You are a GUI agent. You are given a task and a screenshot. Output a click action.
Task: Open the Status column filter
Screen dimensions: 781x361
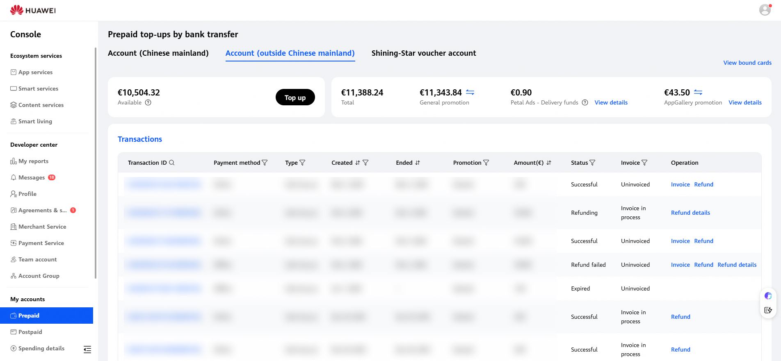click(592, 163)
